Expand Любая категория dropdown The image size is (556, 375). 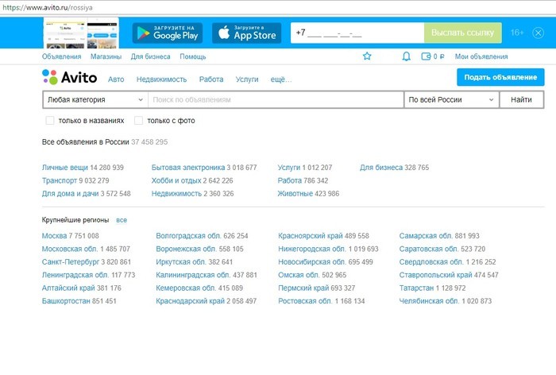tap(95, 99)
